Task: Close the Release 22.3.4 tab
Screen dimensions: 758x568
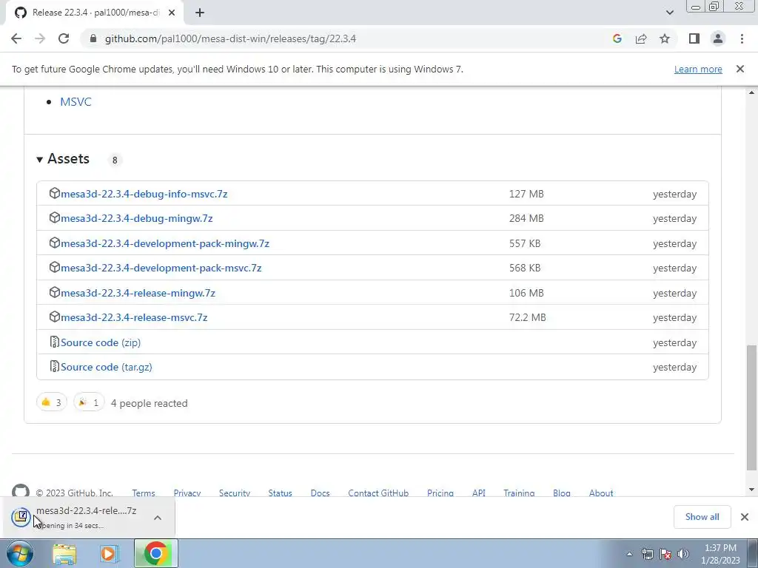Action: click(172, 13)
